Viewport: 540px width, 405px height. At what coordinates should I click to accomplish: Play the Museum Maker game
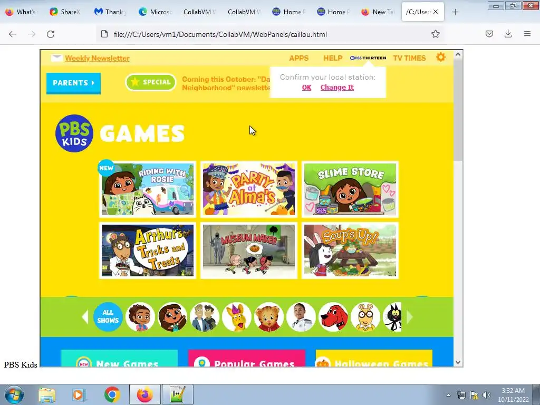coord(249,250)
